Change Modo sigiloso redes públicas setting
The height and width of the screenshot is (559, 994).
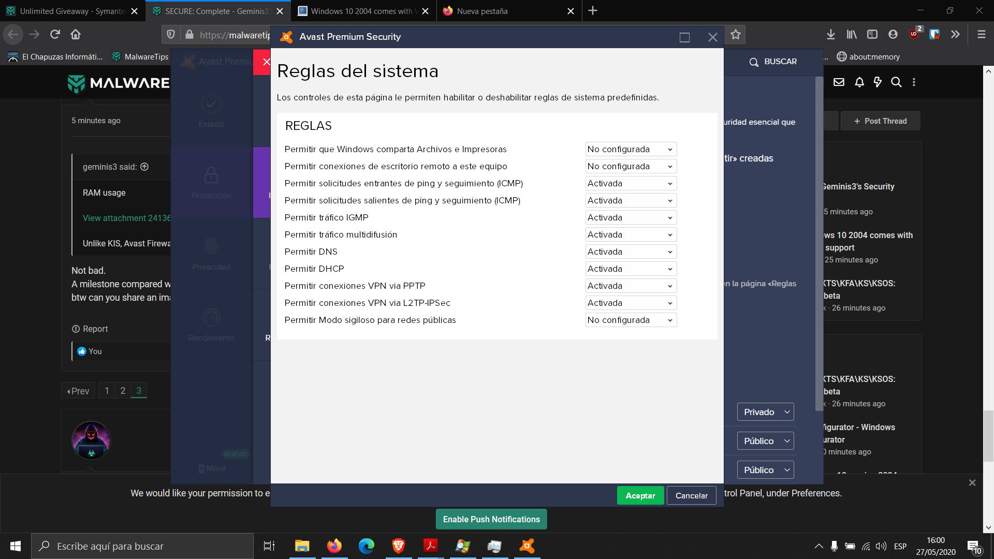click(630, 320)
